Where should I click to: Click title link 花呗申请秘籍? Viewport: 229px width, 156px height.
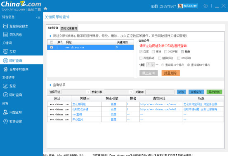(x=202, y=109)
